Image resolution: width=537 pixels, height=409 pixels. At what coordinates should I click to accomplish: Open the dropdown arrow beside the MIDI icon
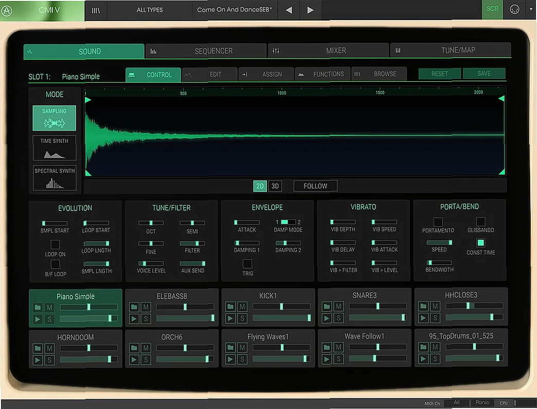click(x=531, y=9)
